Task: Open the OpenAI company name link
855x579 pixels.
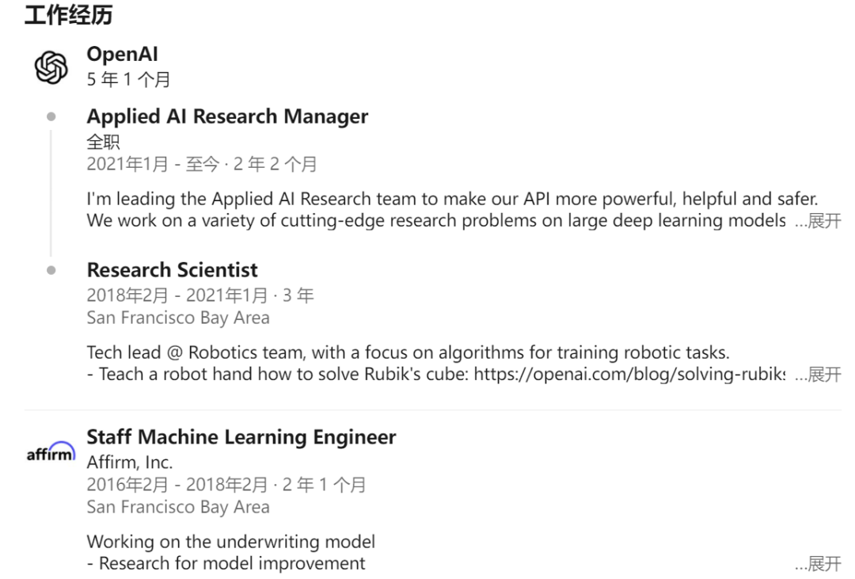Action: pyautogui.click(x=123, y=54)
